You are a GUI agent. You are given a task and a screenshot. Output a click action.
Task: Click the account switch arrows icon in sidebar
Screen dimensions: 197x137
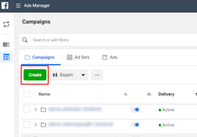6,24
